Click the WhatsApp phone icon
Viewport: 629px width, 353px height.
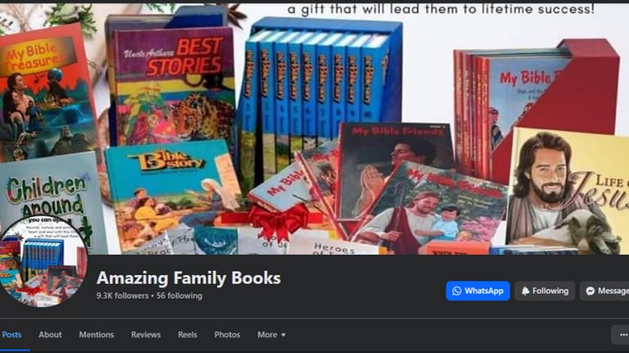(456, 291)
